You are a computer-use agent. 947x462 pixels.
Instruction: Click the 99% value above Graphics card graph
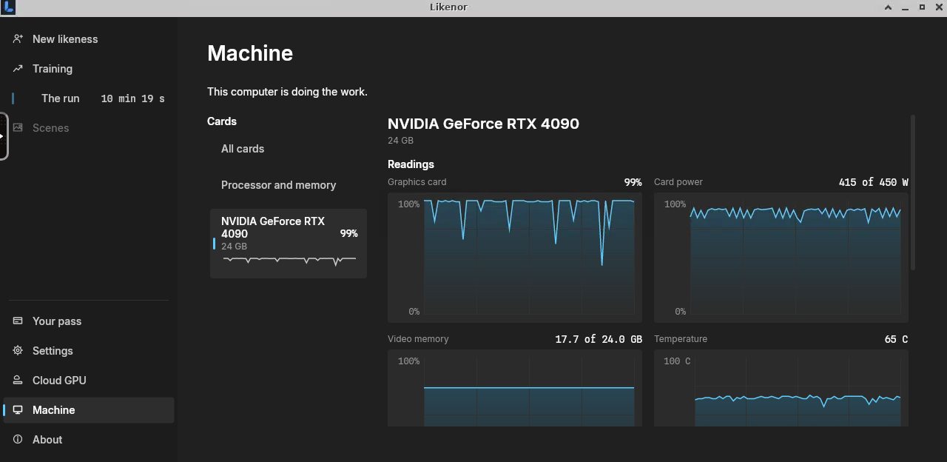pos(633,182)
